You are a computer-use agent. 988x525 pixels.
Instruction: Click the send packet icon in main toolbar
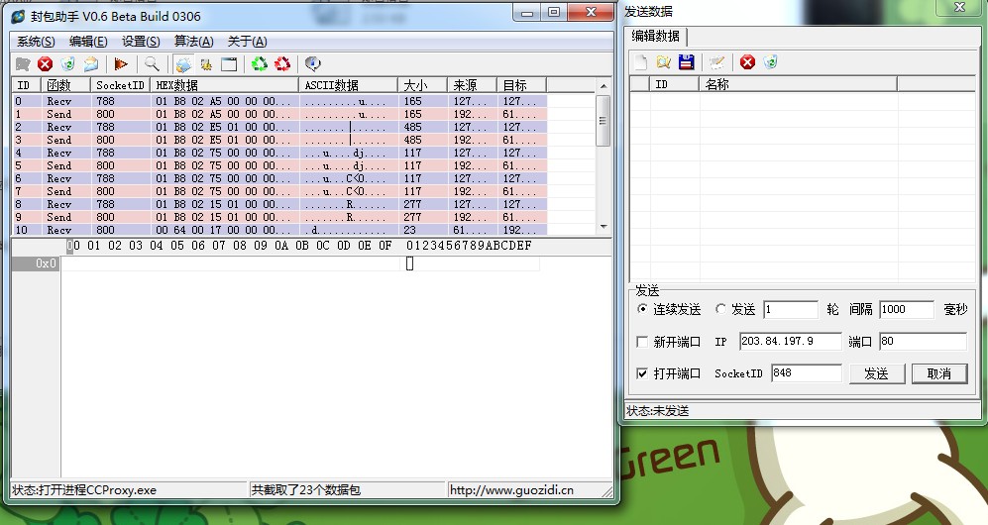(x=183, y=63)
